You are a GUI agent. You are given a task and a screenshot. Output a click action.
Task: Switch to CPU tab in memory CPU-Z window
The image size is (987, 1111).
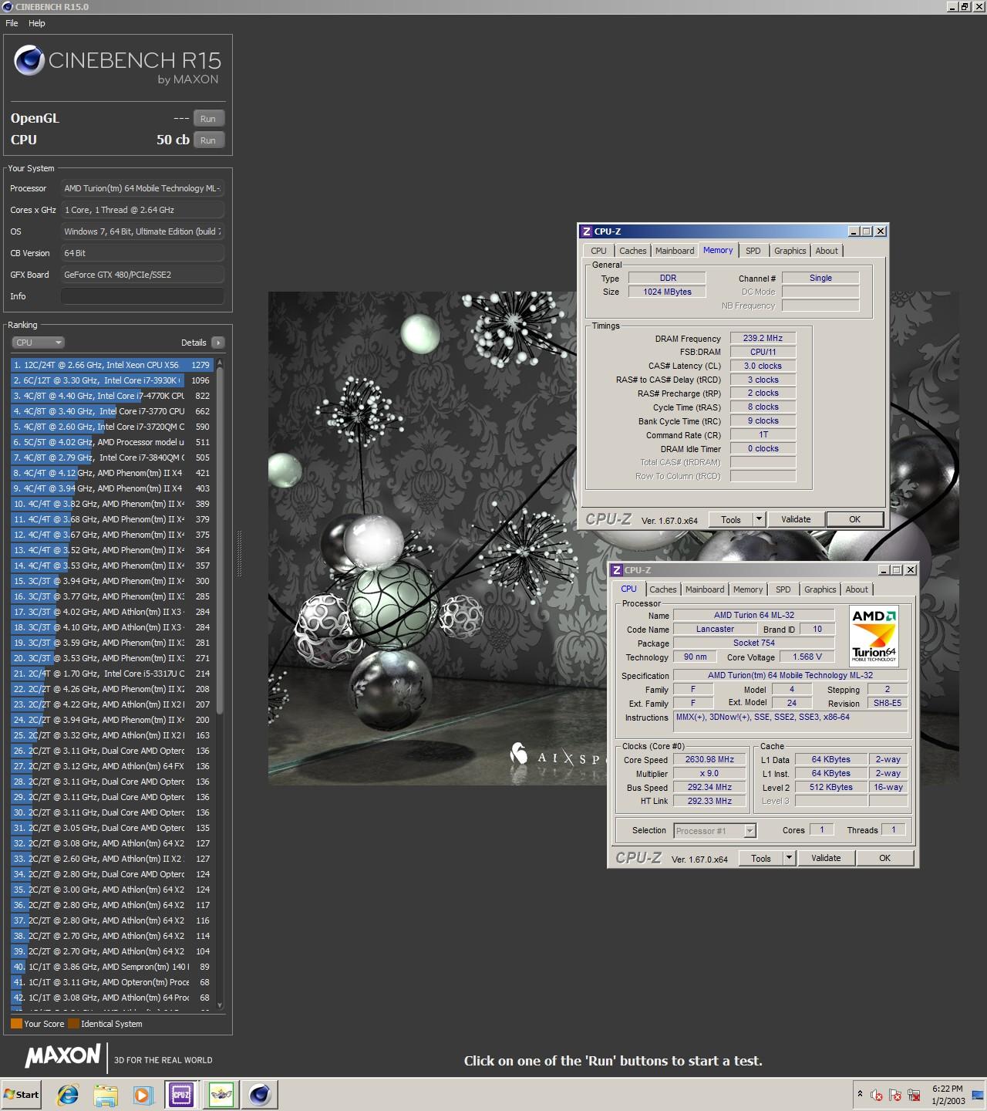coord(598,251)
